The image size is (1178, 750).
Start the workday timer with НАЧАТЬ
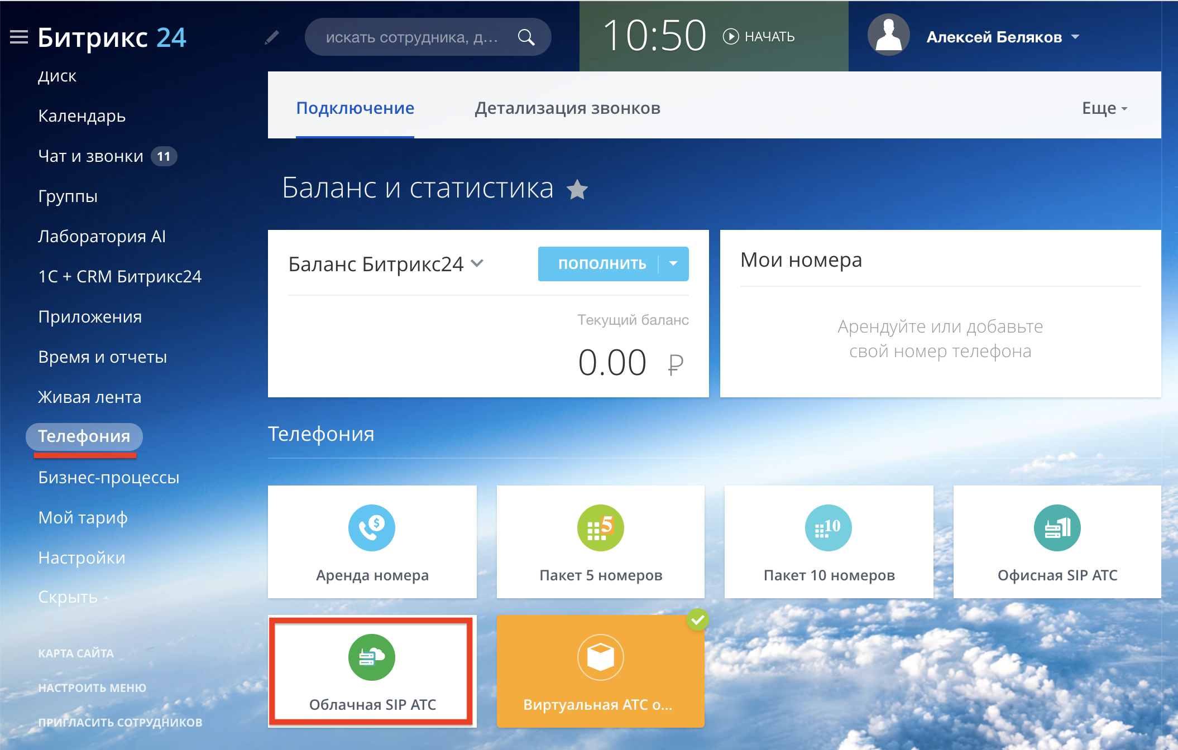point(759,37)
